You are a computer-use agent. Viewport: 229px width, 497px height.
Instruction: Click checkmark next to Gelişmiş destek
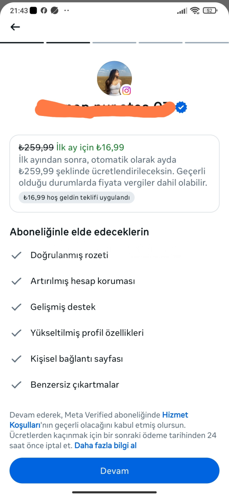[x=16, y=307]
